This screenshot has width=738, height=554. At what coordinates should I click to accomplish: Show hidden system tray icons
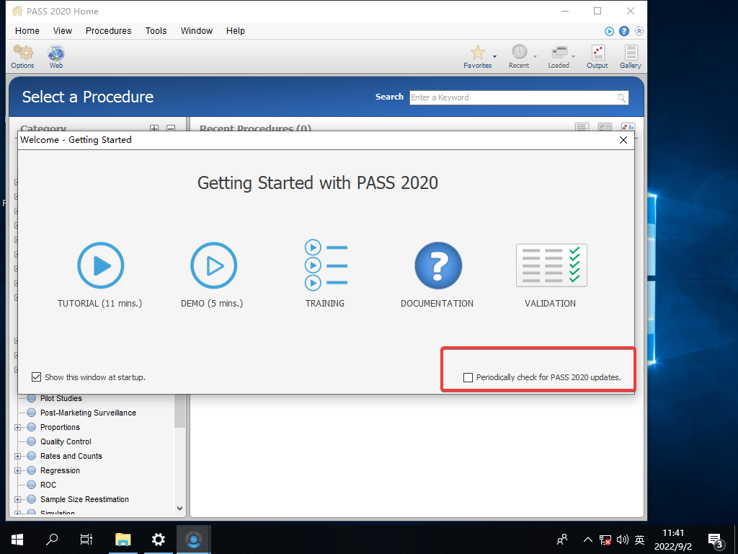coord(588,540)
